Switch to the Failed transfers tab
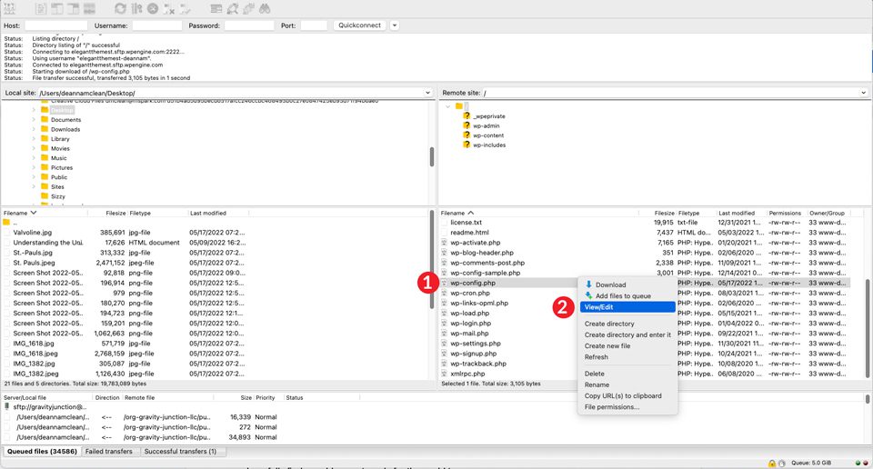 click(108, 452)
